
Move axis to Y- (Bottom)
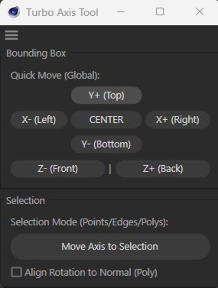point(107,144)
